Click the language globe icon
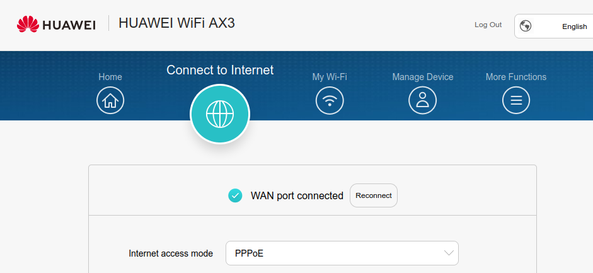 [526, 26]
